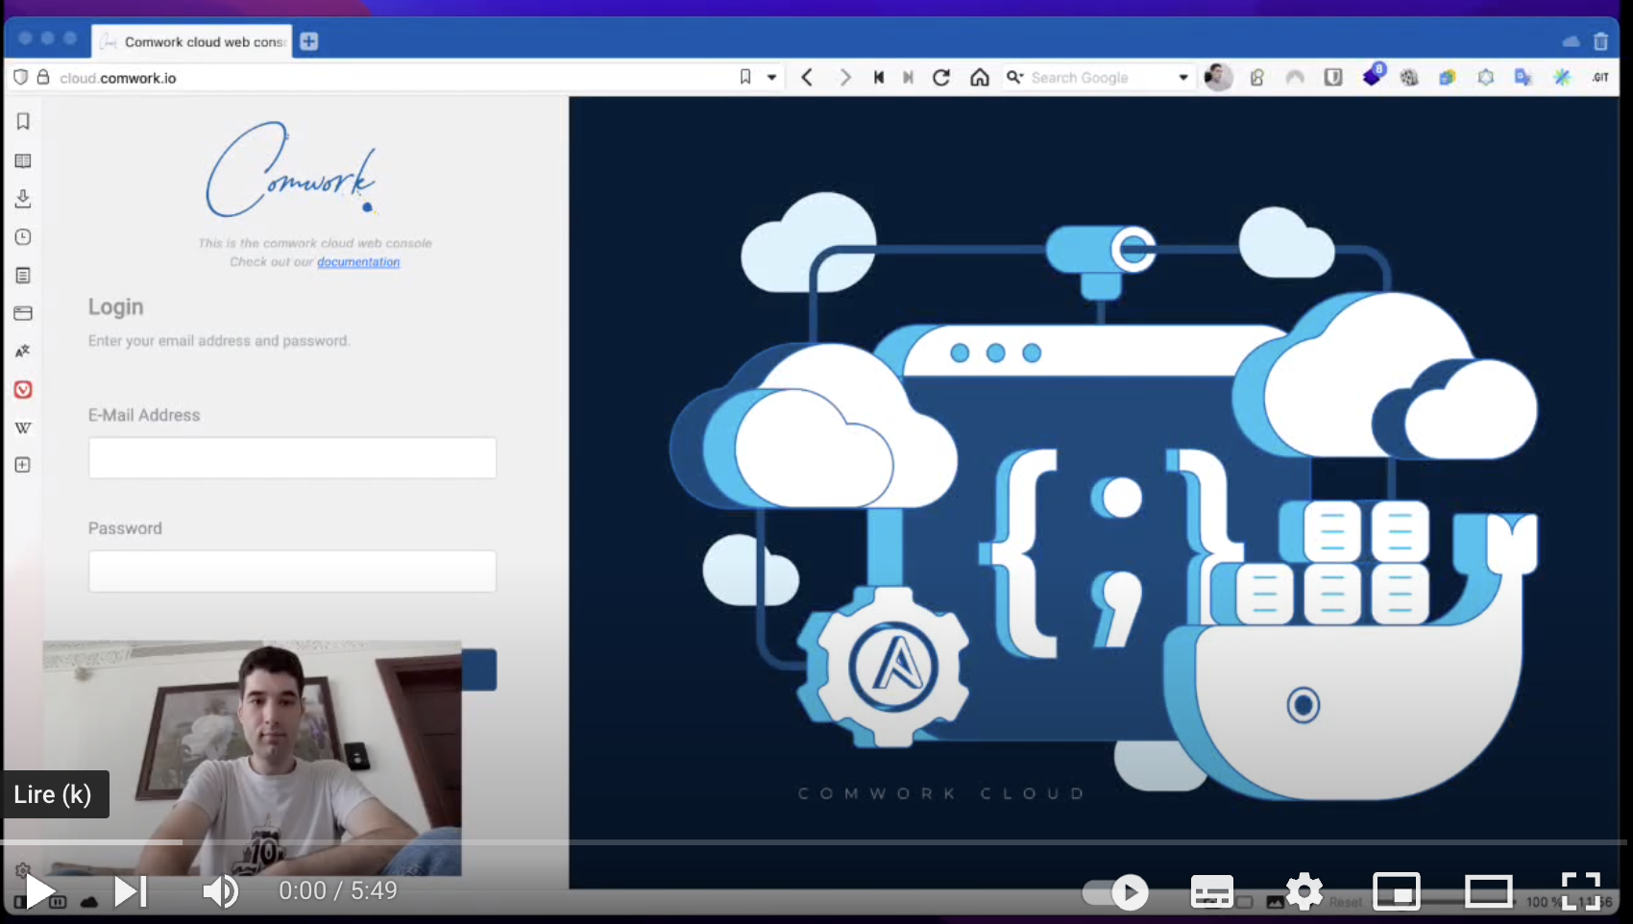Enable miniplayer mode
This screenshot has width=1633, height=924.
[x=1396, y=892]
